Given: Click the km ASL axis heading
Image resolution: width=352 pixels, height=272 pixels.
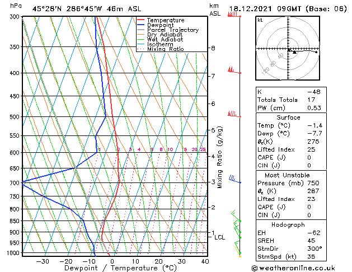Looking at the screenshot, I should point(215,10).
